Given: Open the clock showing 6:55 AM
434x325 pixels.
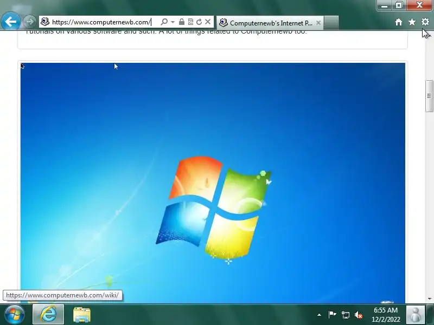Looking at the screenshot, I should pyautogui.click(x=386, y=315).
